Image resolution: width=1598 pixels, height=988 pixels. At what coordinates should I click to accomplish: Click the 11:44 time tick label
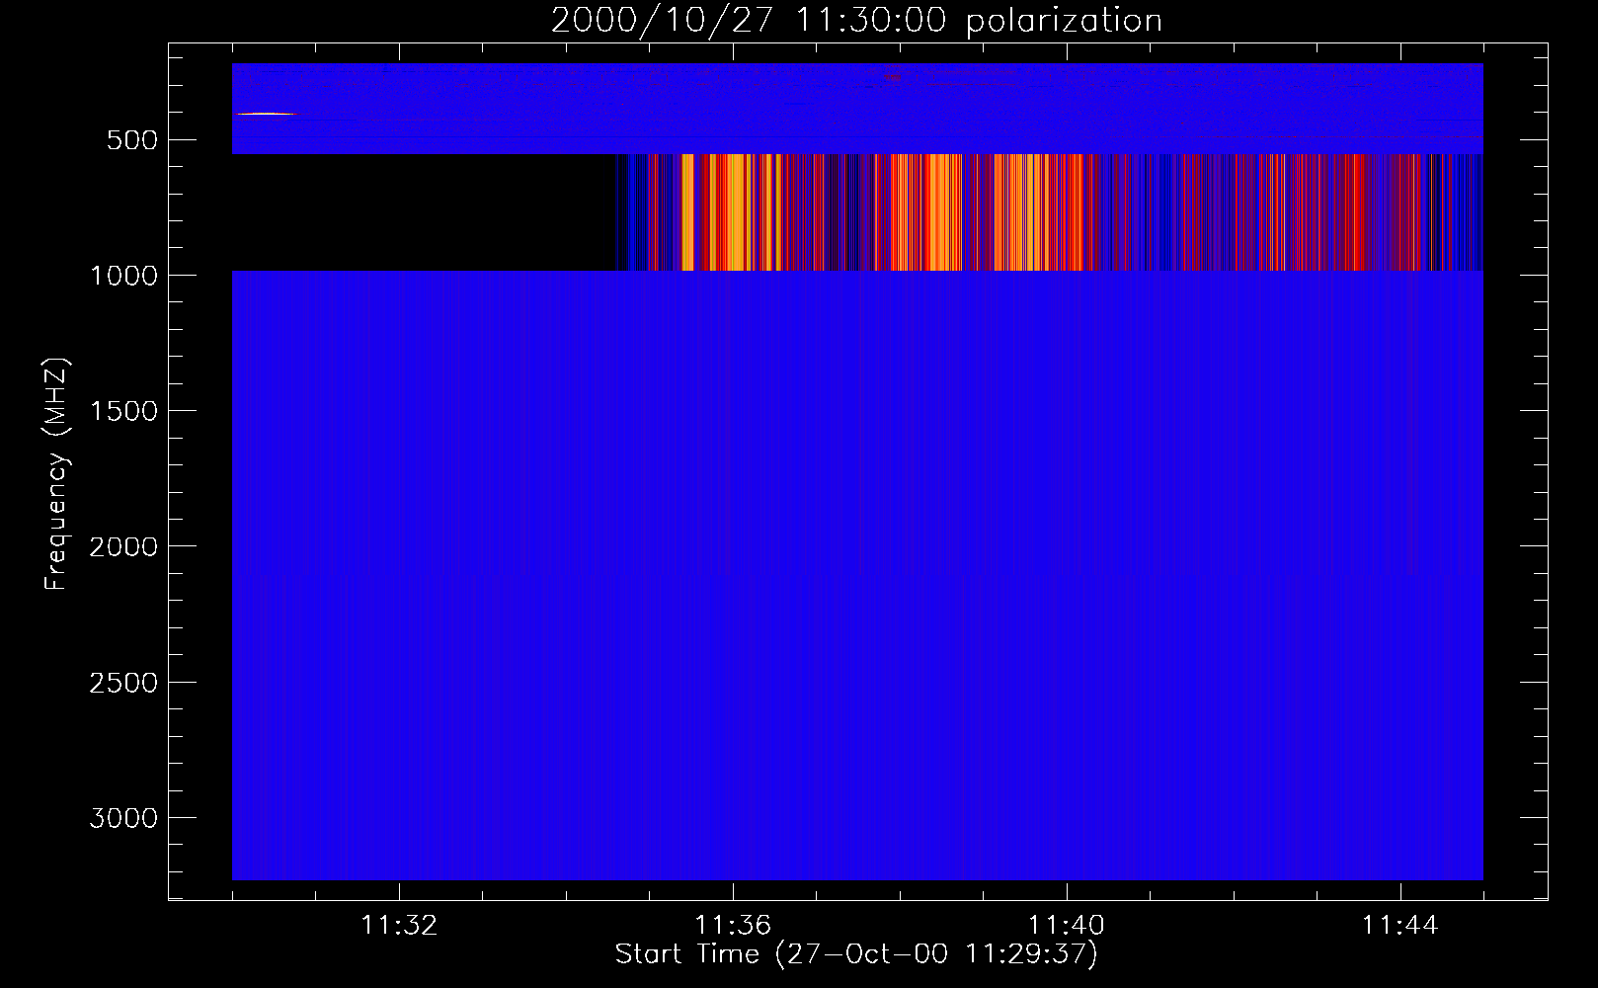tap(1400, 926)
